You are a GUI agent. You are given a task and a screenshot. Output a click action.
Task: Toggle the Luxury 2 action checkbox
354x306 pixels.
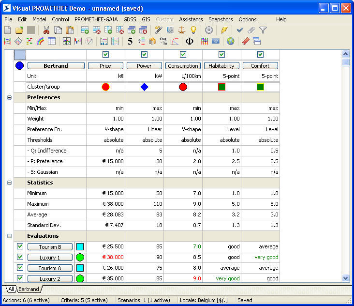tap(20, 278)
